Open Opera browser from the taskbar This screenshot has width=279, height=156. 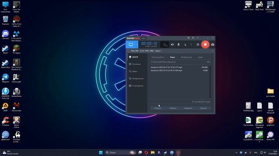point(146,153)
